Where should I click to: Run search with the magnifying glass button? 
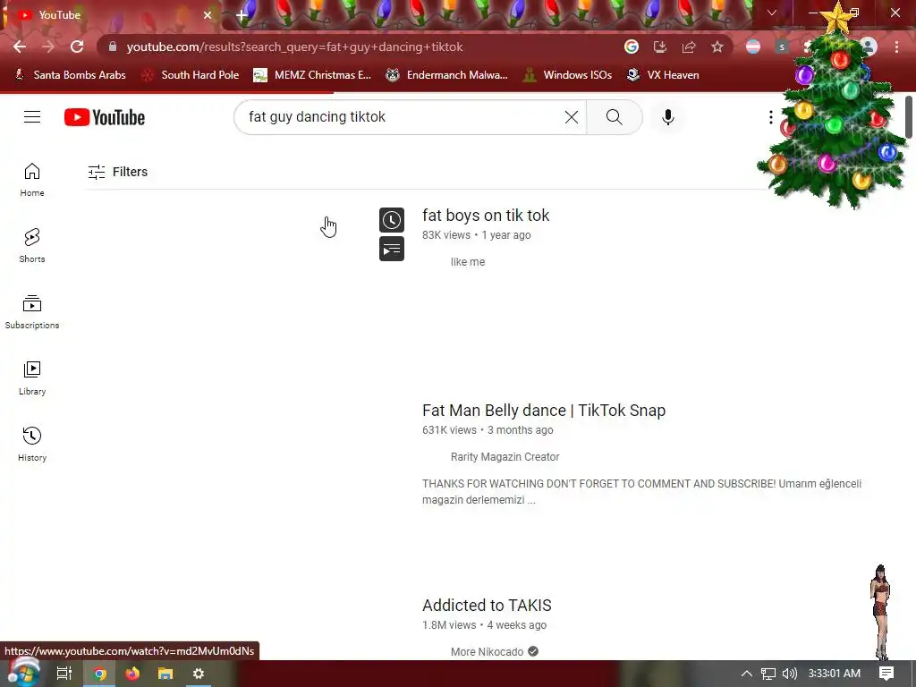614,117
